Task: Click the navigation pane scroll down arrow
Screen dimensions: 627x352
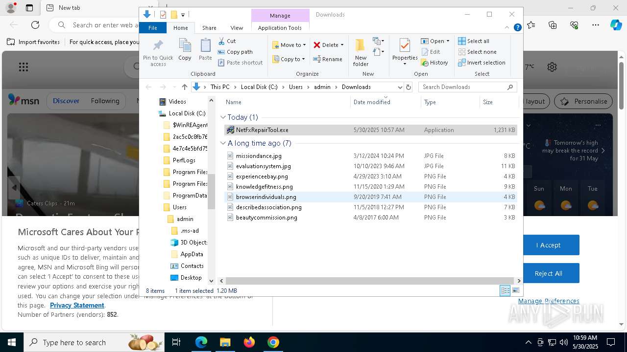Action: (212, 281)
